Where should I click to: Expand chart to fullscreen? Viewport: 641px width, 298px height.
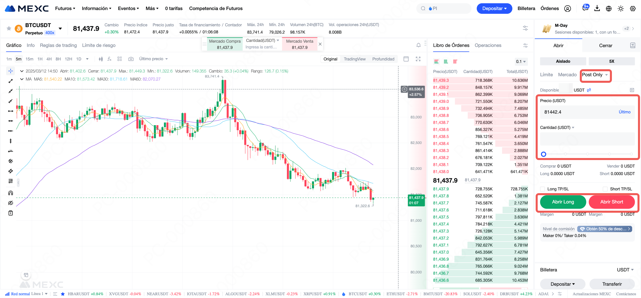[x=418, y=59]
